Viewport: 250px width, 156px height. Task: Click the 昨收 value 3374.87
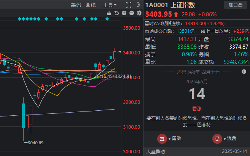click(x=239, y=47)
